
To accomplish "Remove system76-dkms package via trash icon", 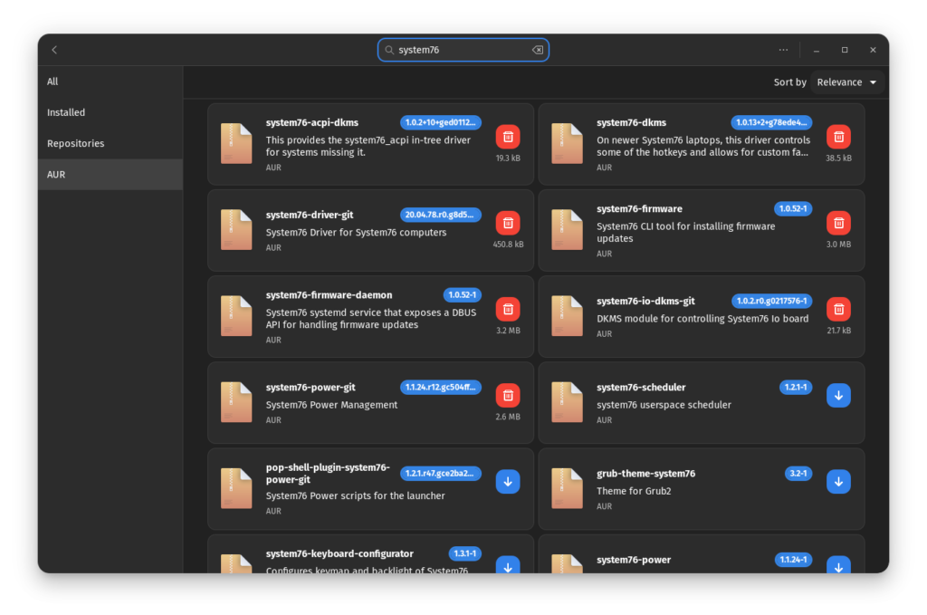I will 838,137.
